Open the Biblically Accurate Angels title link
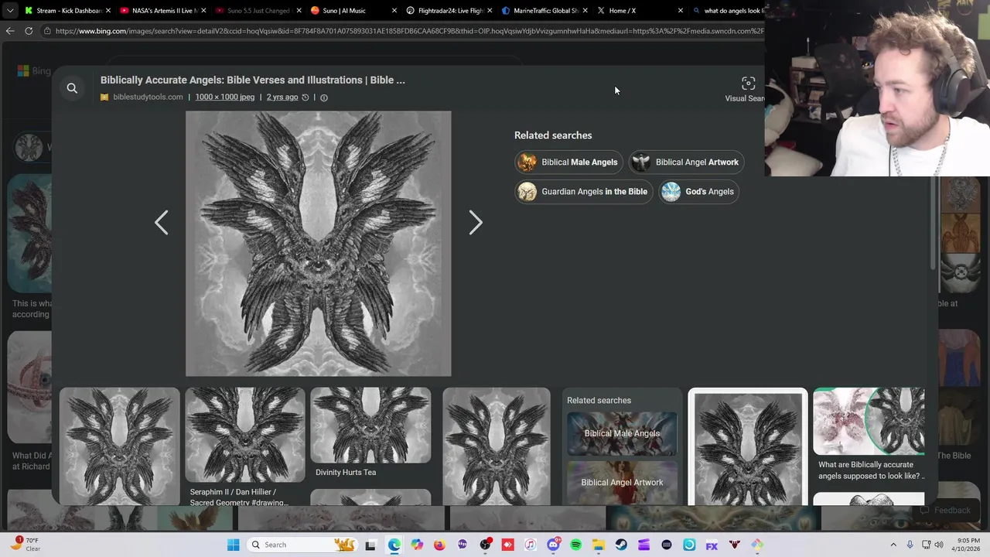Screen dimensions: 990x557 pyautogui.click(x=252, y=80)
